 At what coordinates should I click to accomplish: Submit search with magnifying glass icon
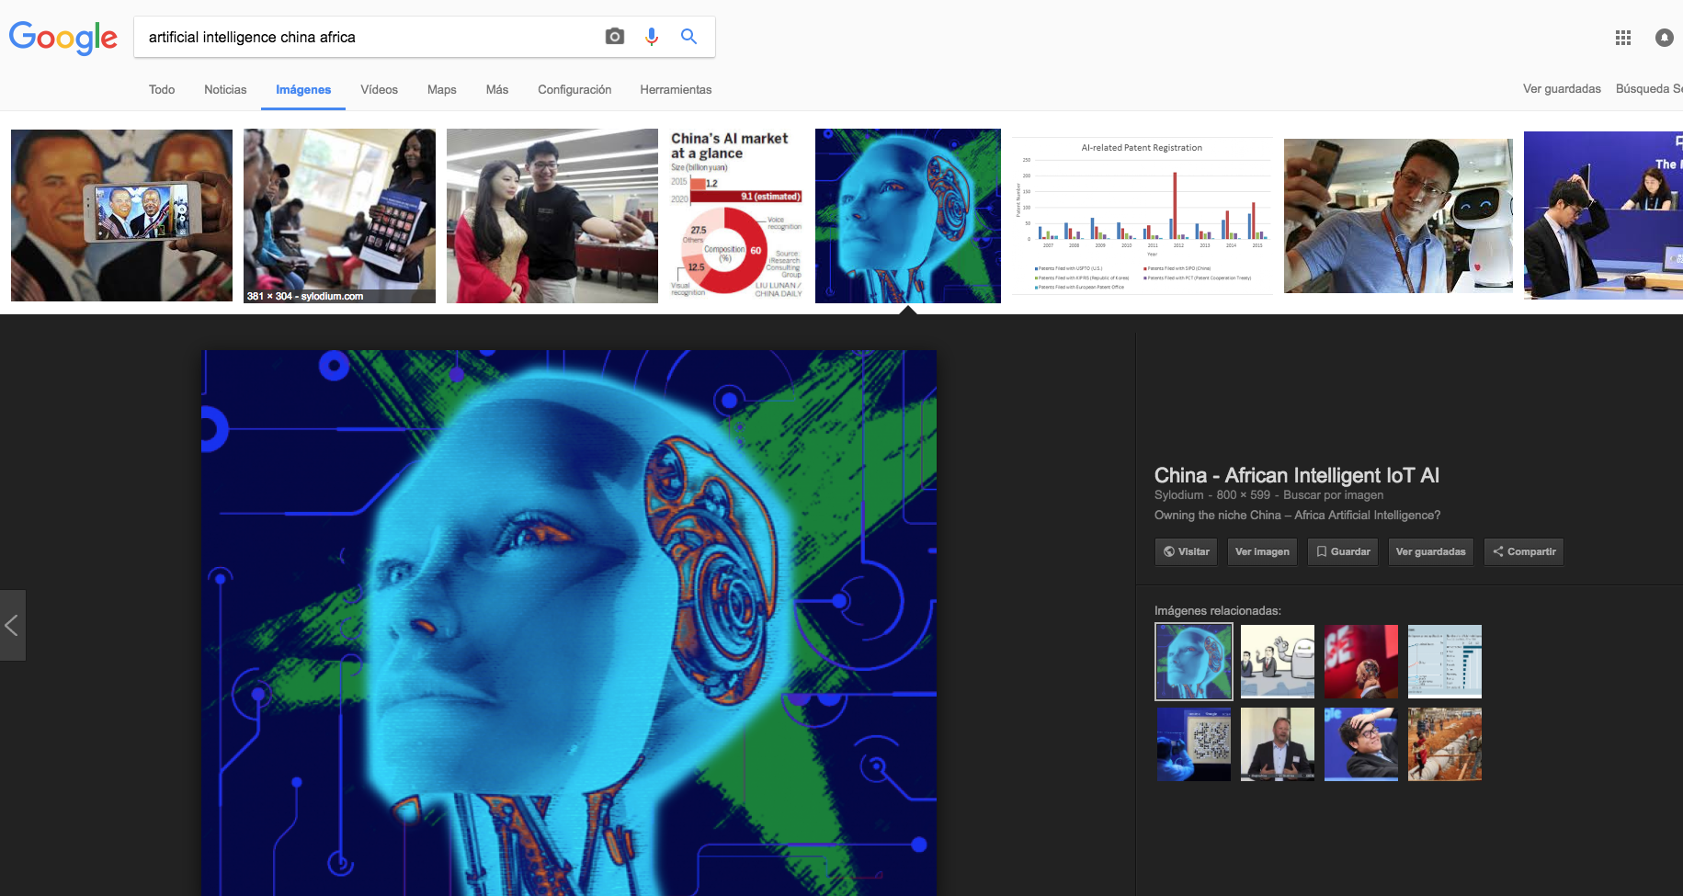[x=688, y=37]
